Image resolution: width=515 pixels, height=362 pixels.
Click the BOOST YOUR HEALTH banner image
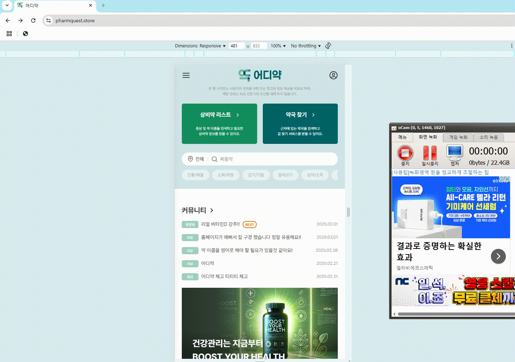point(260,323)
